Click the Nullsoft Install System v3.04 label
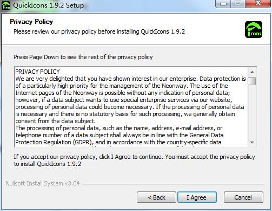This screenshot has height=211, width=272. pos(43,183)
